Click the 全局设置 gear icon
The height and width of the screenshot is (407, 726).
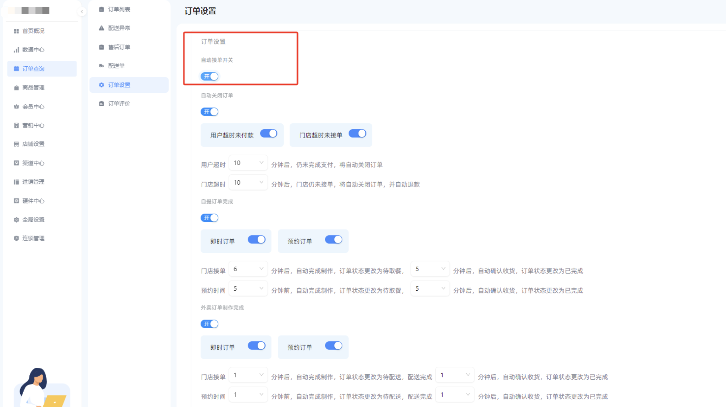[x=16, y=219]
